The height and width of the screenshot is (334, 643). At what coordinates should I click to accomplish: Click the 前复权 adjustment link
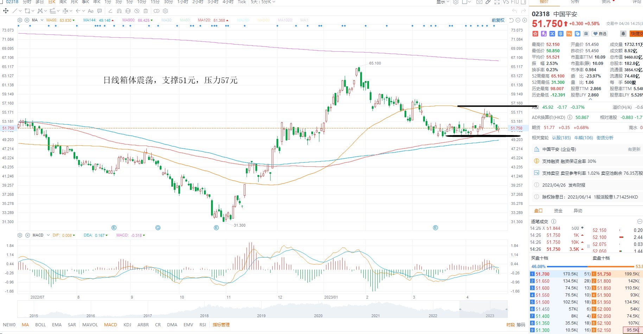pos(498,20)
